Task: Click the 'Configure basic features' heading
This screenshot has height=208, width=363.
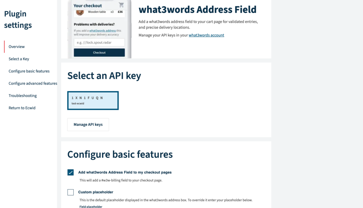Action: coord(120,154)
